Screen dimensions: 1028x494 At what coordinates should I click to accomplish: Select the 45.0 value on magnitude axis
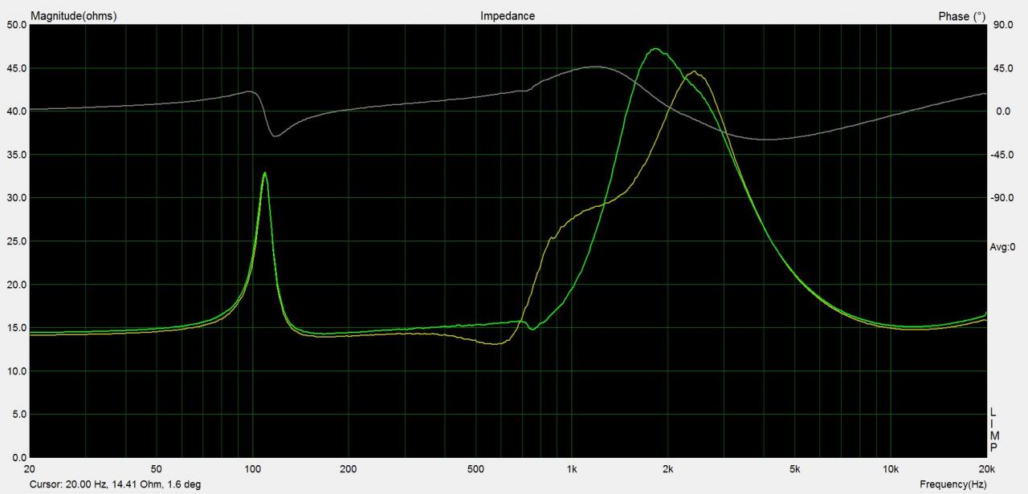point(16,68)
